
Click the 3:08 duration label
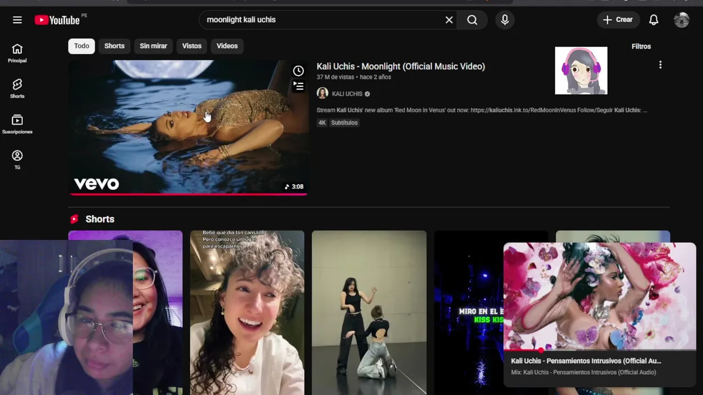[294, 187]
